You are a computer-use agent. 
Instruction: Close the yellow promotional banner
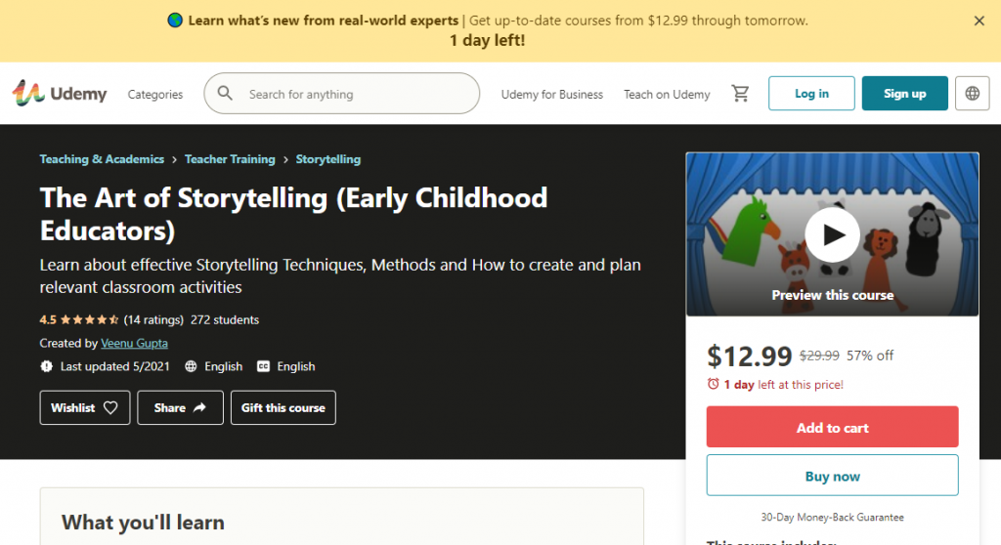tap(979, 21)
